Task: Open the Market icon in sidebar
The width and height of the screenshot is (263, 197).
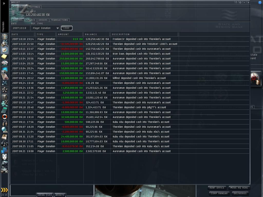Action: (x=5, y=70)
